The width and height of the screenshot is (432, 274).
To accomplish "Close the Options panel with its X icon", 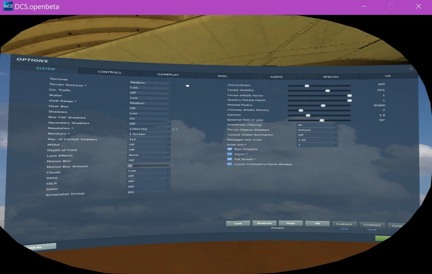I will tap(411, 69).
